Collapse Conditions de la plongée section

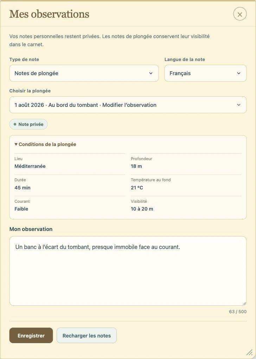[45, 144]
